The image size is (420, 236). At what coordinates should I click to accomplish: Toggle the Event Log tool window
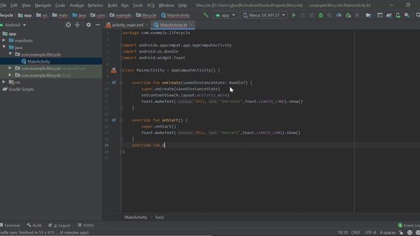(x=409, y=226)
